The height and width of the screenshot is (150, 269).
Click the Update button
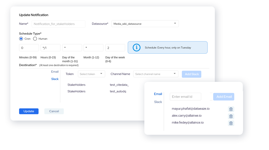(29, 111)
